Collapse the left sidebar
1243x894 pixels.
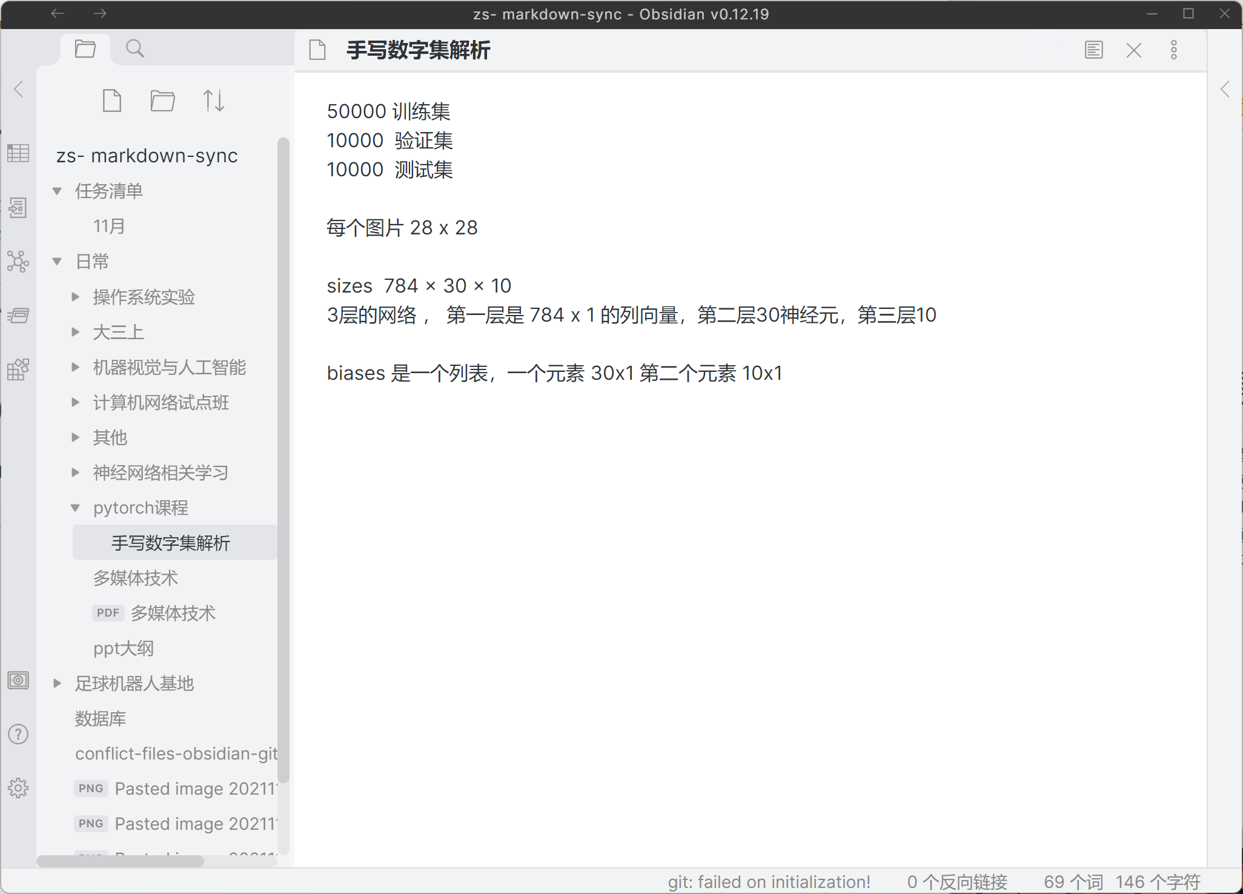18,89
